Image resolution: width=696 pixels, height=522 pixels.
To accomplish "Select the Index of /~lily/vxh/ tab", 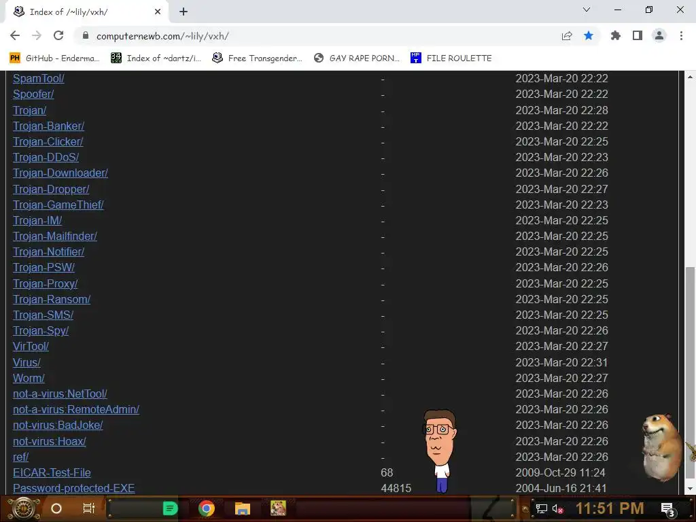I will coord(86,12).
